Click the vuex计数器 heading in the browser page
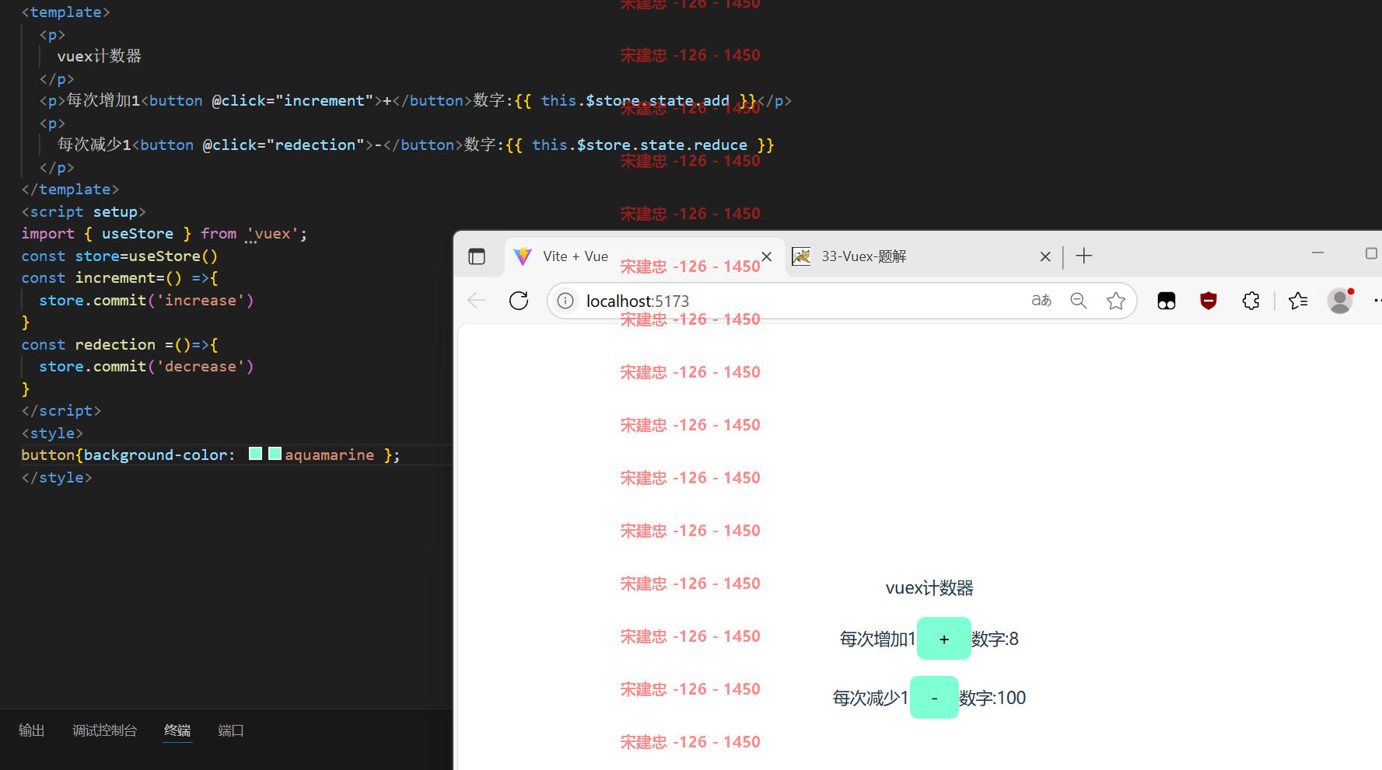Screen dimensions: 1382x770 point(929,588)
